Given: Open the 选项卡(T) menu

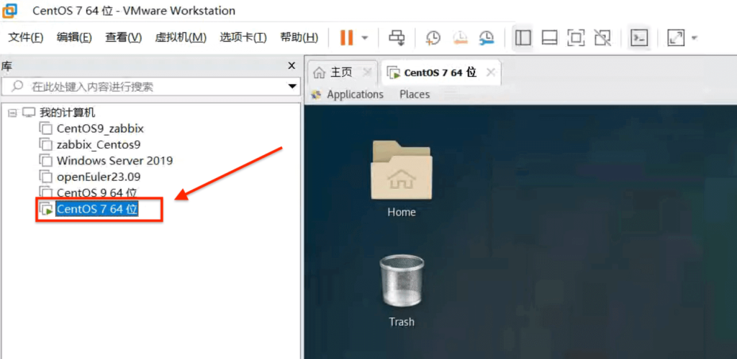Looking at the screenshot, I should coord(243,37).
